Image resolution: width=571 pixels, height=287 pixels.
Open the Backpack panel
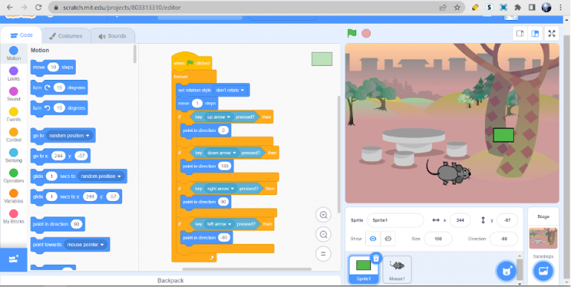pyautogui.click(x=170, y=280)
